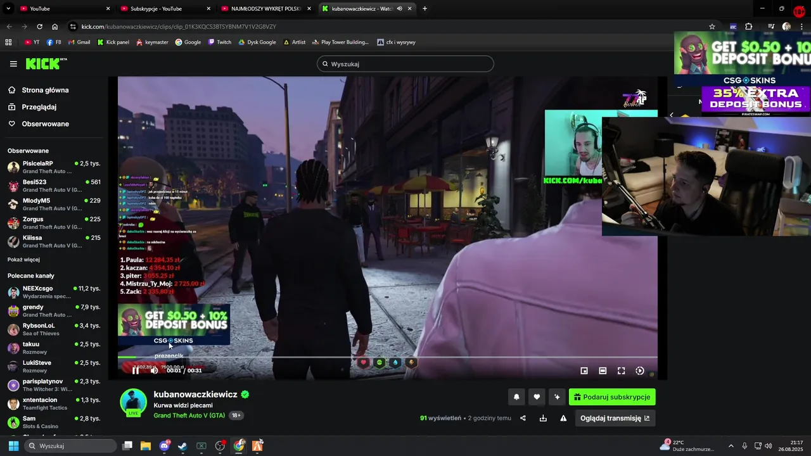Open the Kick hamburger menu

tap(13, 64)
